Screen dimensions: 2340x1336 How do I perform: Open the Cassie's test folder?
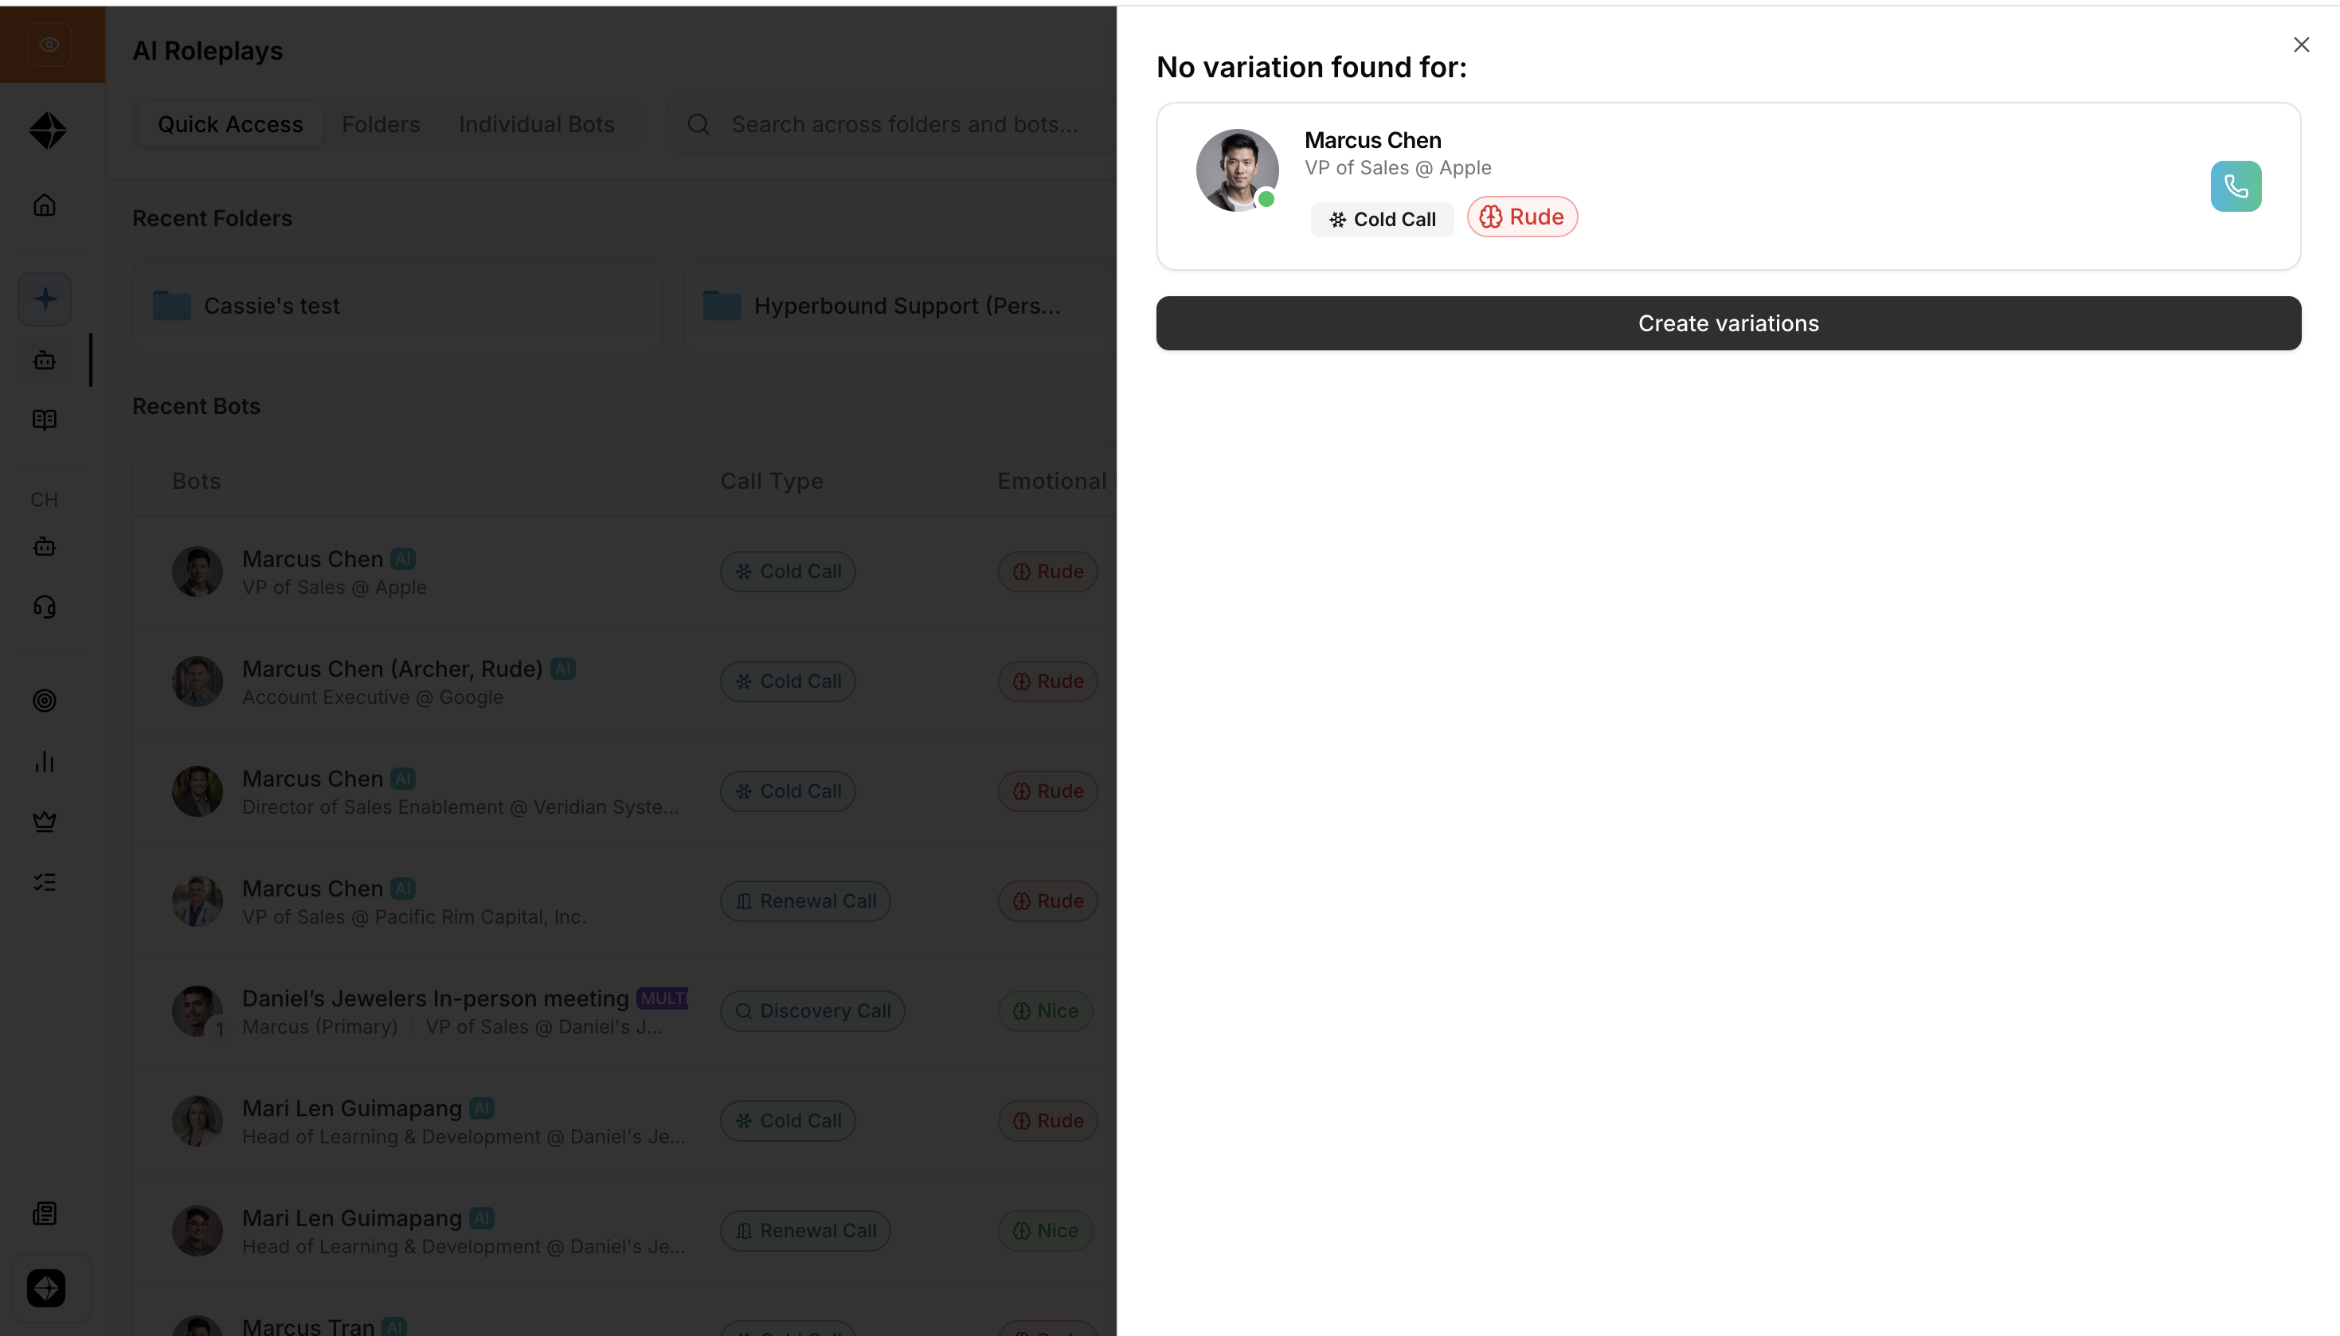click(397, 306)
